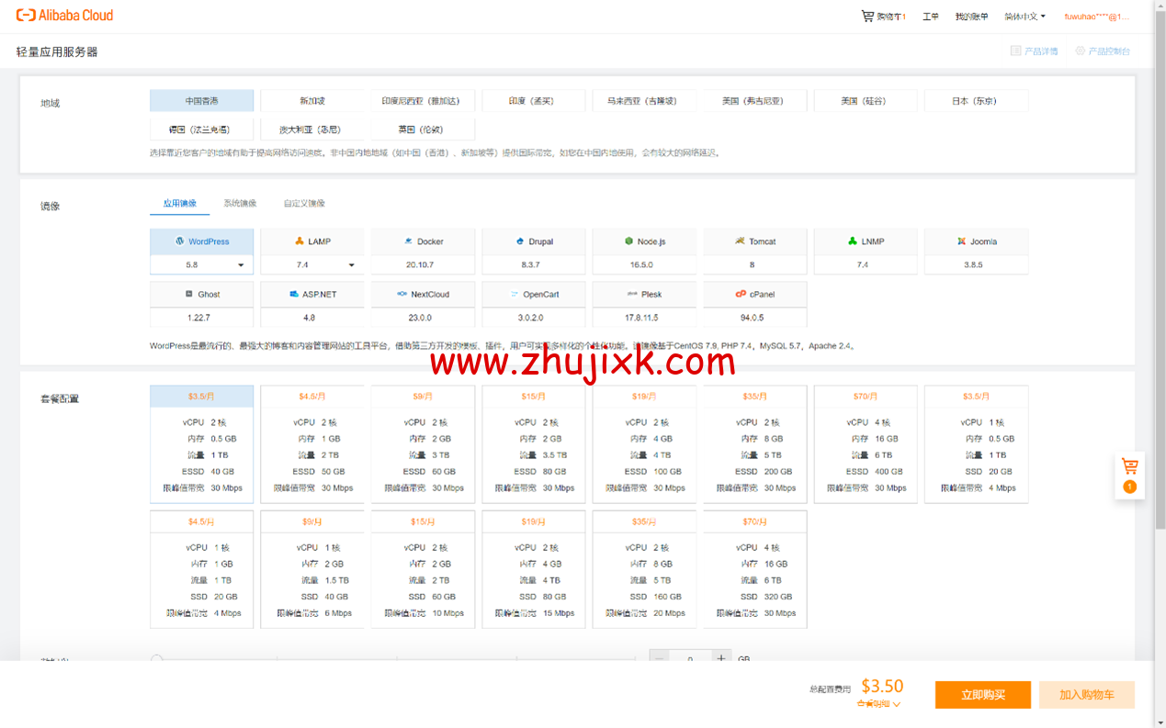1166x728 pixels.
Task: Switch to the 系统镜像 tab
Action: tap(240, 203)
